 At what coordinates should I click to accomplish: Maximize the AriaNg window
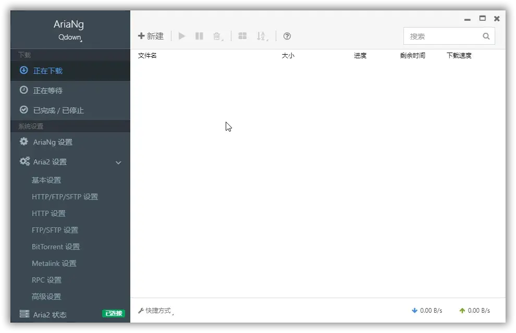tap(483, 18)
